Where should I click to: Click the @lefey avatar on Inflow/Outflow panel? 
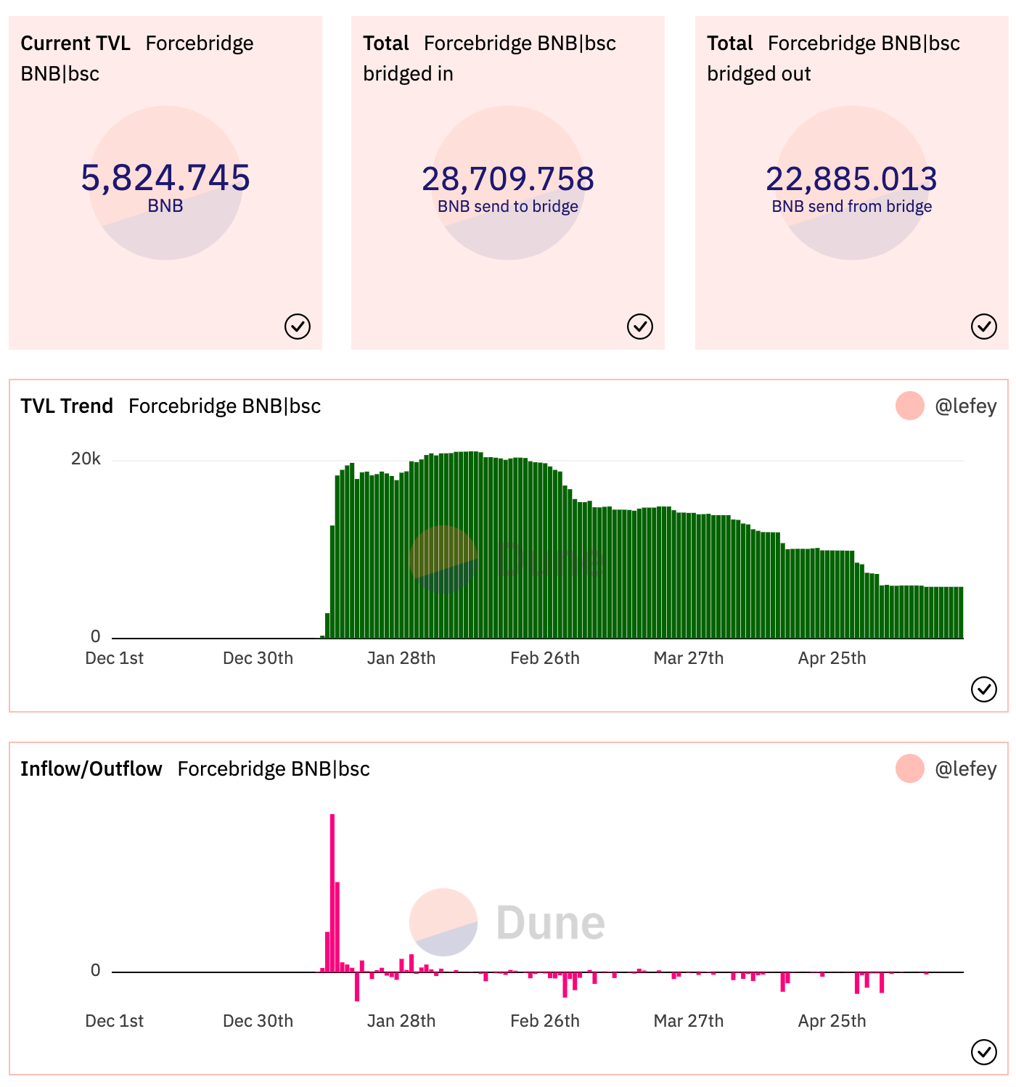click(910, 768)
